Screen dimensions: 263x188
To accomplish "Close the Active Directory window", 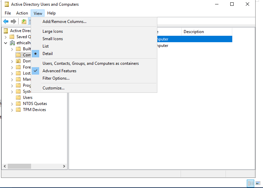I will (x=247, y=4).
